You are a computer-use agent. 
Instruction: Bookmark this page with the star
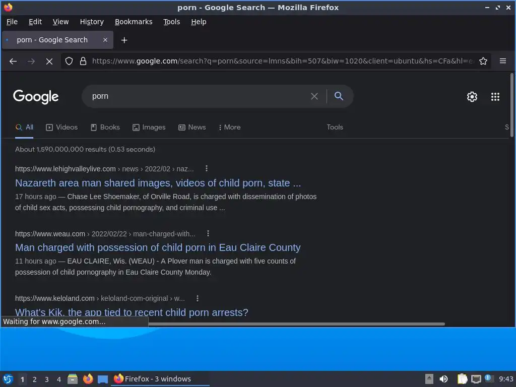pos(483,61)
